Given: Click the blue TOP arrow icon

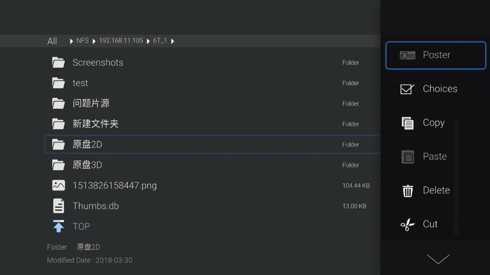Looking at the screenshot, I should pyautogui.click(x=58, y=226).
